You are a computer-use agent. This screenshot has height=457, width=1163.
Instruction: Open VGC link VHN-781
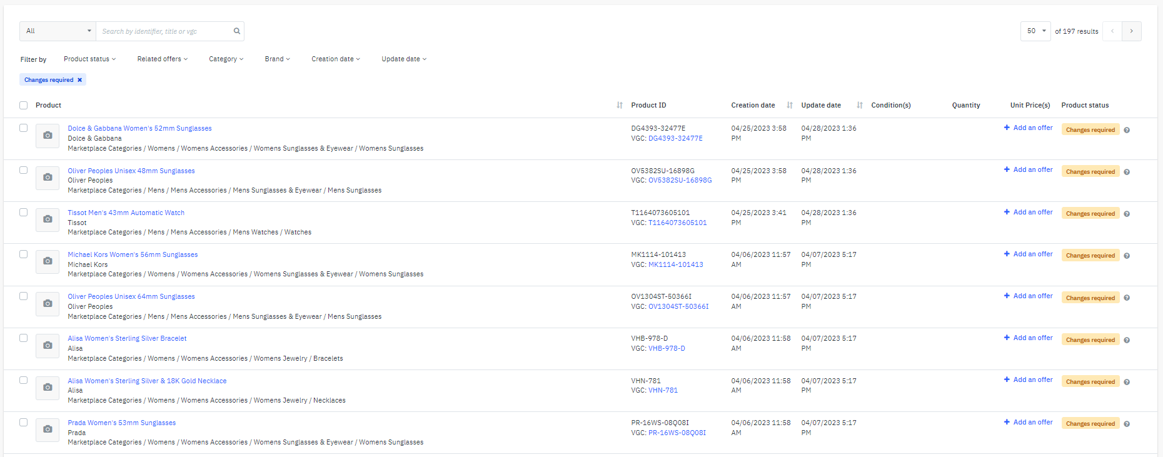[663, 390]
